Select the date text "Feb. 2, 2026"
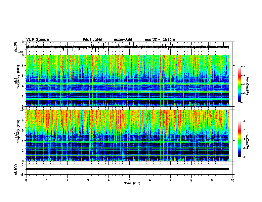The height and width of the screenshot is (202, 262). coord(92,40)
